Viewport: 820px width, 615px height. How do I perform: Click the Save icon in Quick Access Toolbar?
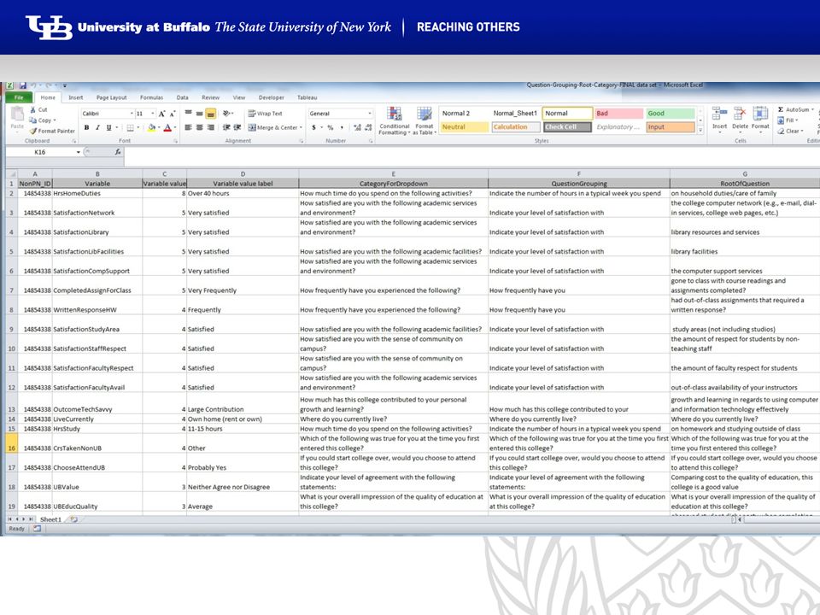tap(22, 85)
